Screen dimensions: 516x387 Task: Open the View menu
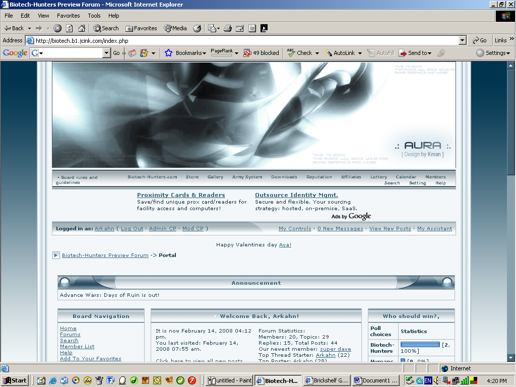click(43, 16)
